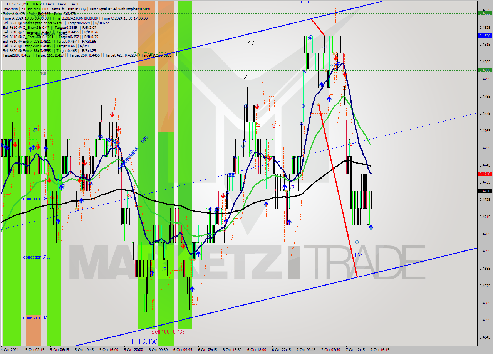Click the 'correction 87.5' label

point(37,317)
